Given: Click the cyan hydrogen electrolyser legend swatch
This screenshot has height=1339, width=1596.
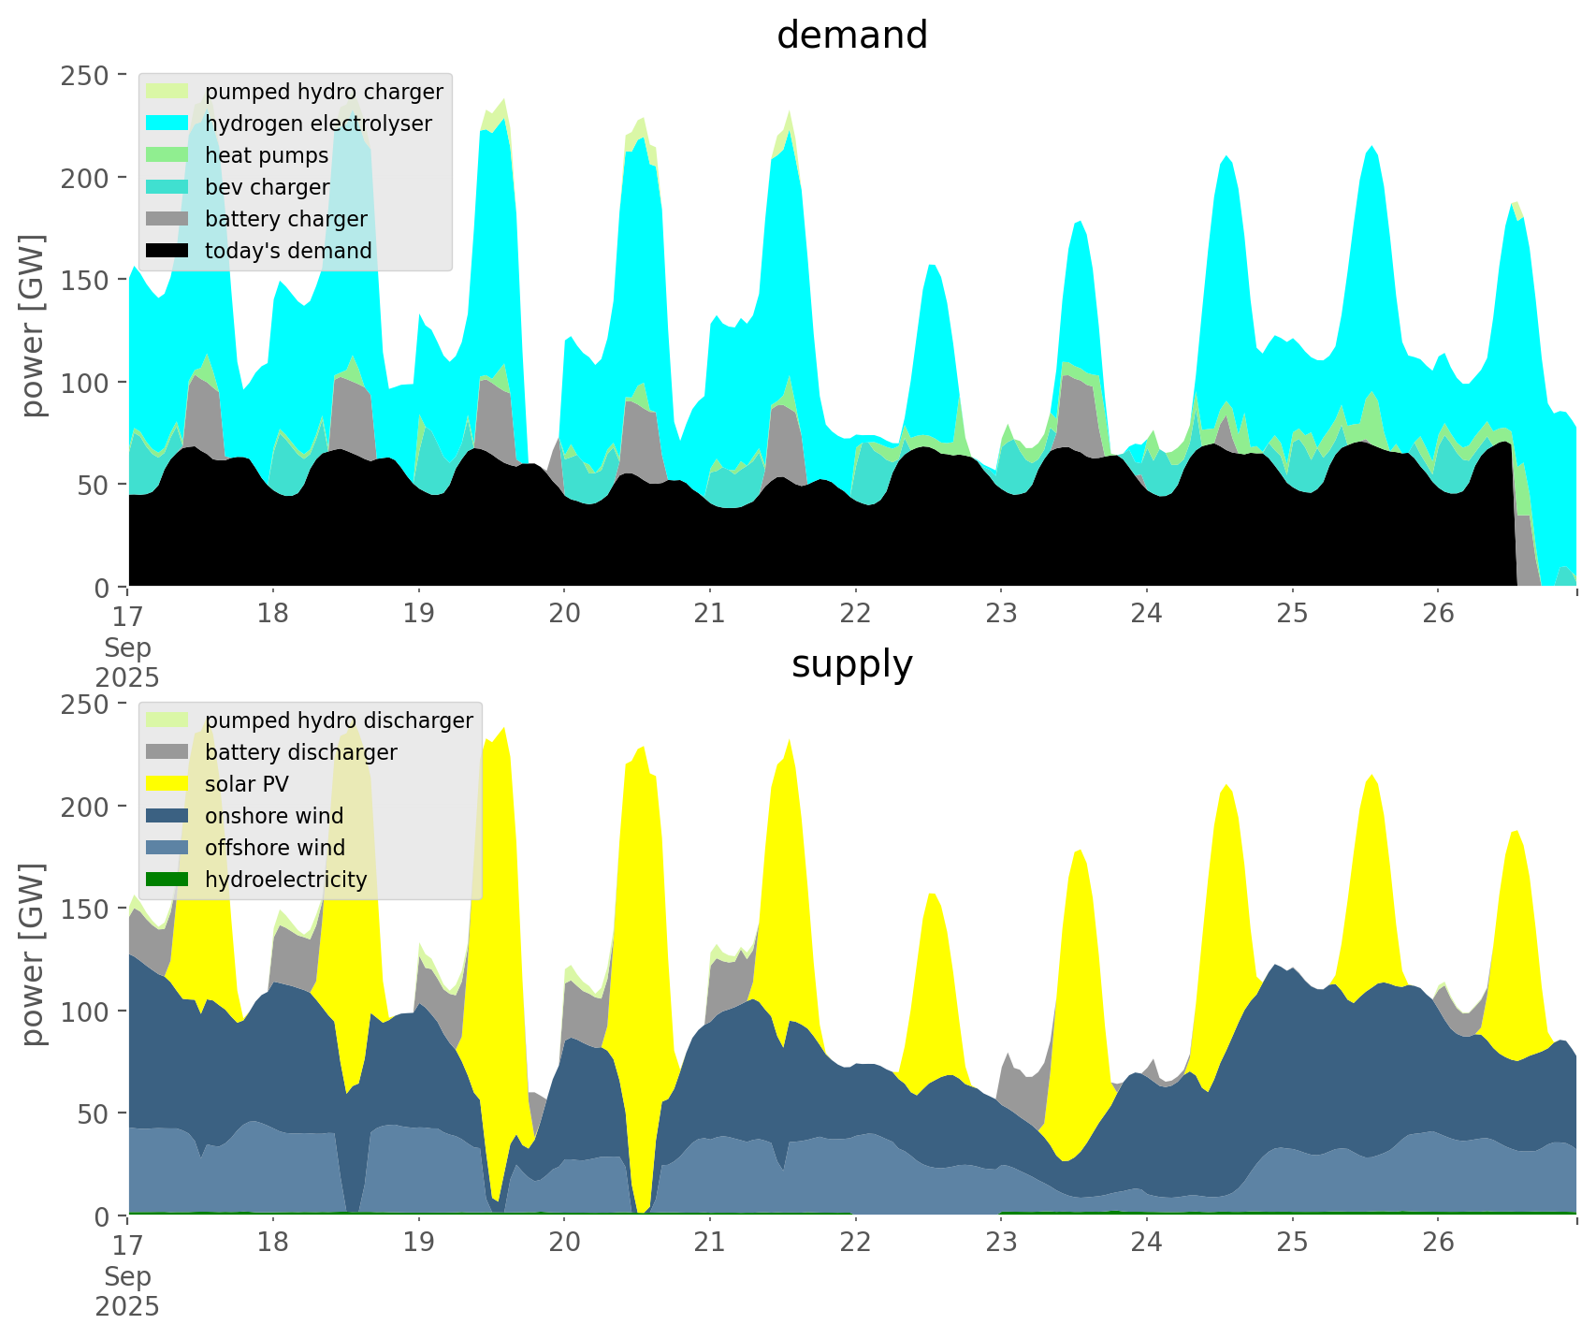Looking at the screenshot, I should (x=168, y=124).
